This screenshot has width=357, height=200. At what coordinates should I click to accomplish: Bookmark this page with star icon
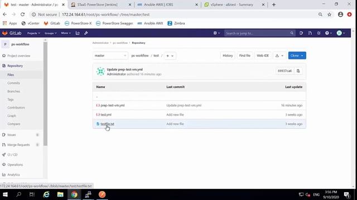coord(329,14)
